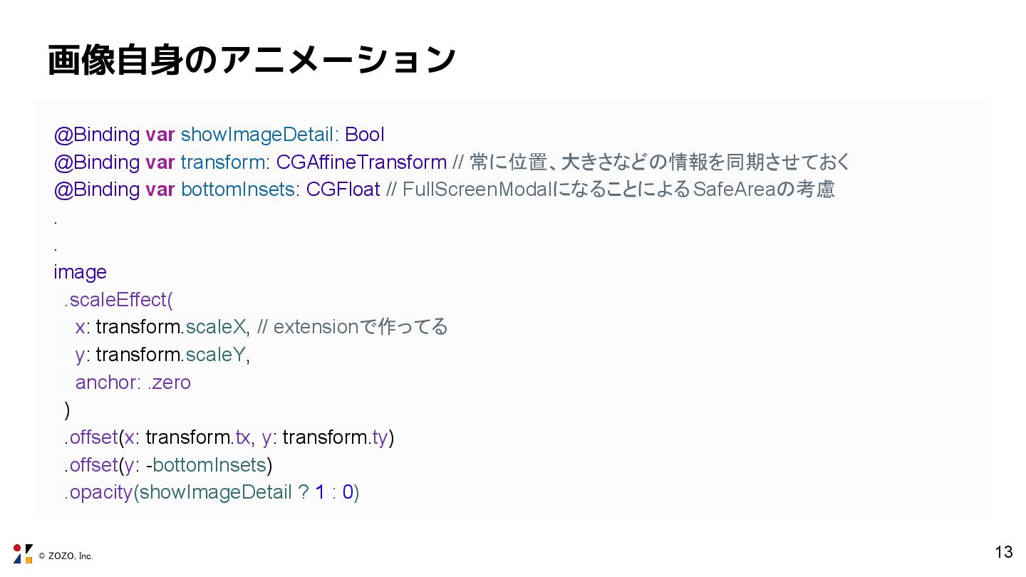Click transform.scaleY argument text
Image resolution: width=1026 pixels, height=577 pixels.
(x=171, y=355)
